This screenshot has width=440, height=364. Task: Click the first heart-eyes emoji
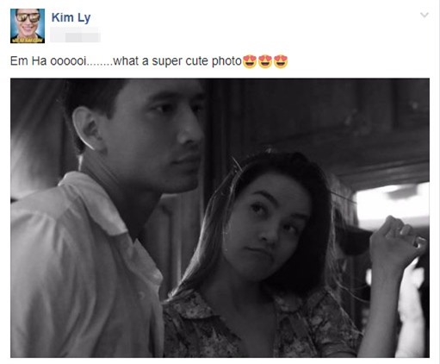pos(250,61)
